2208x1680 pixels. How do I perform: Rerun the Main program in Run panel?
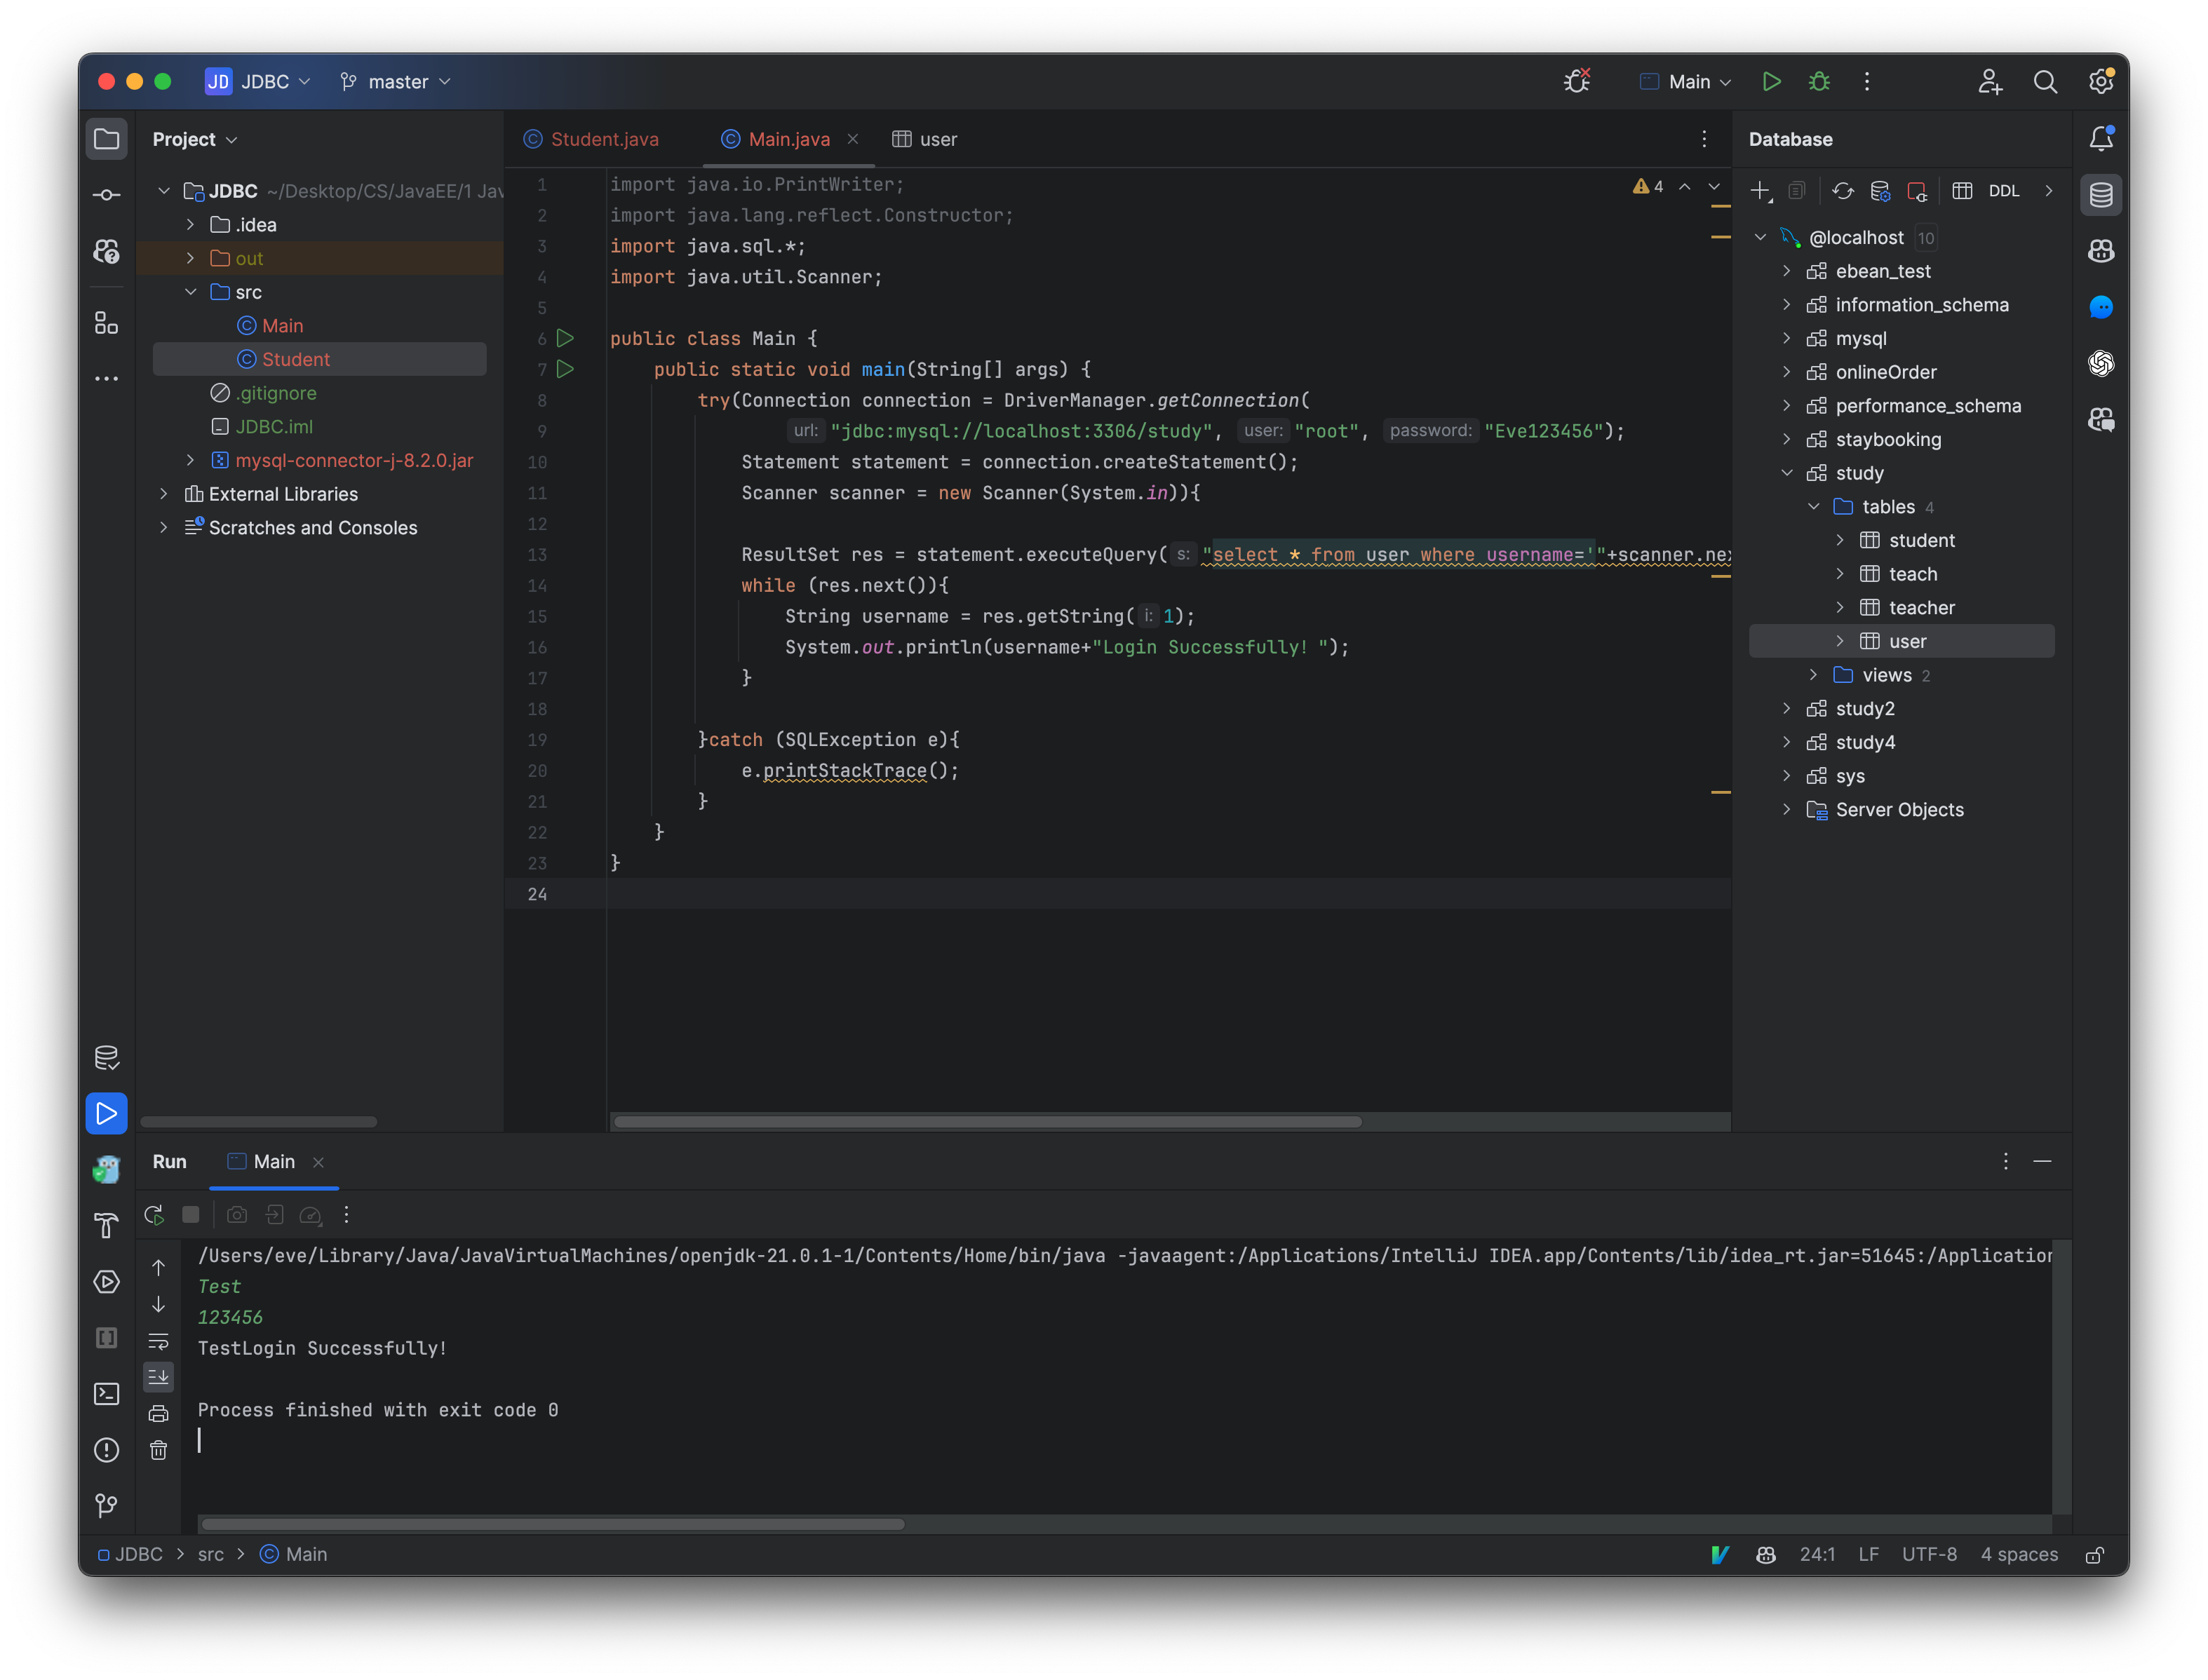[155, 1214]
